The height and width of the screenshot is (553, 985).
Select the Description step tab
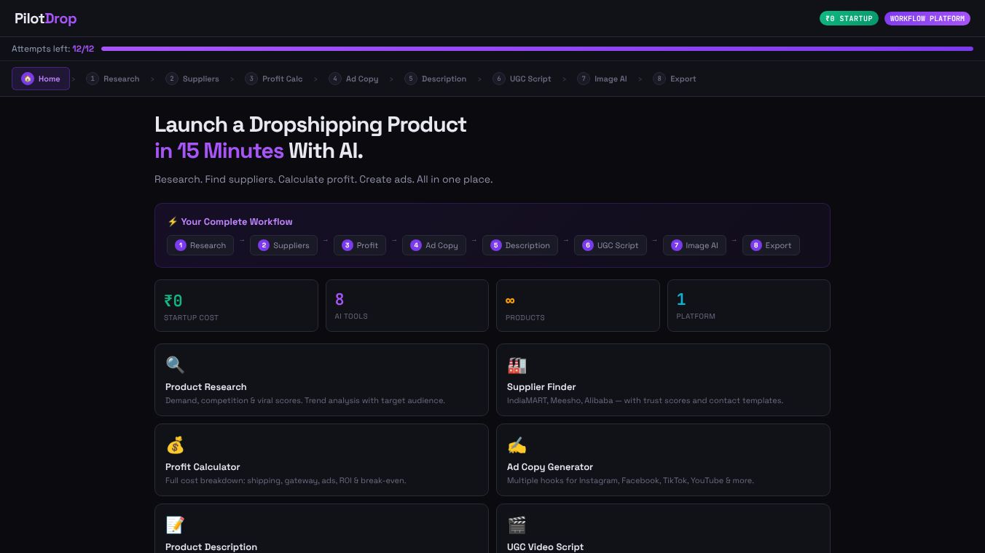coord(436,79)
